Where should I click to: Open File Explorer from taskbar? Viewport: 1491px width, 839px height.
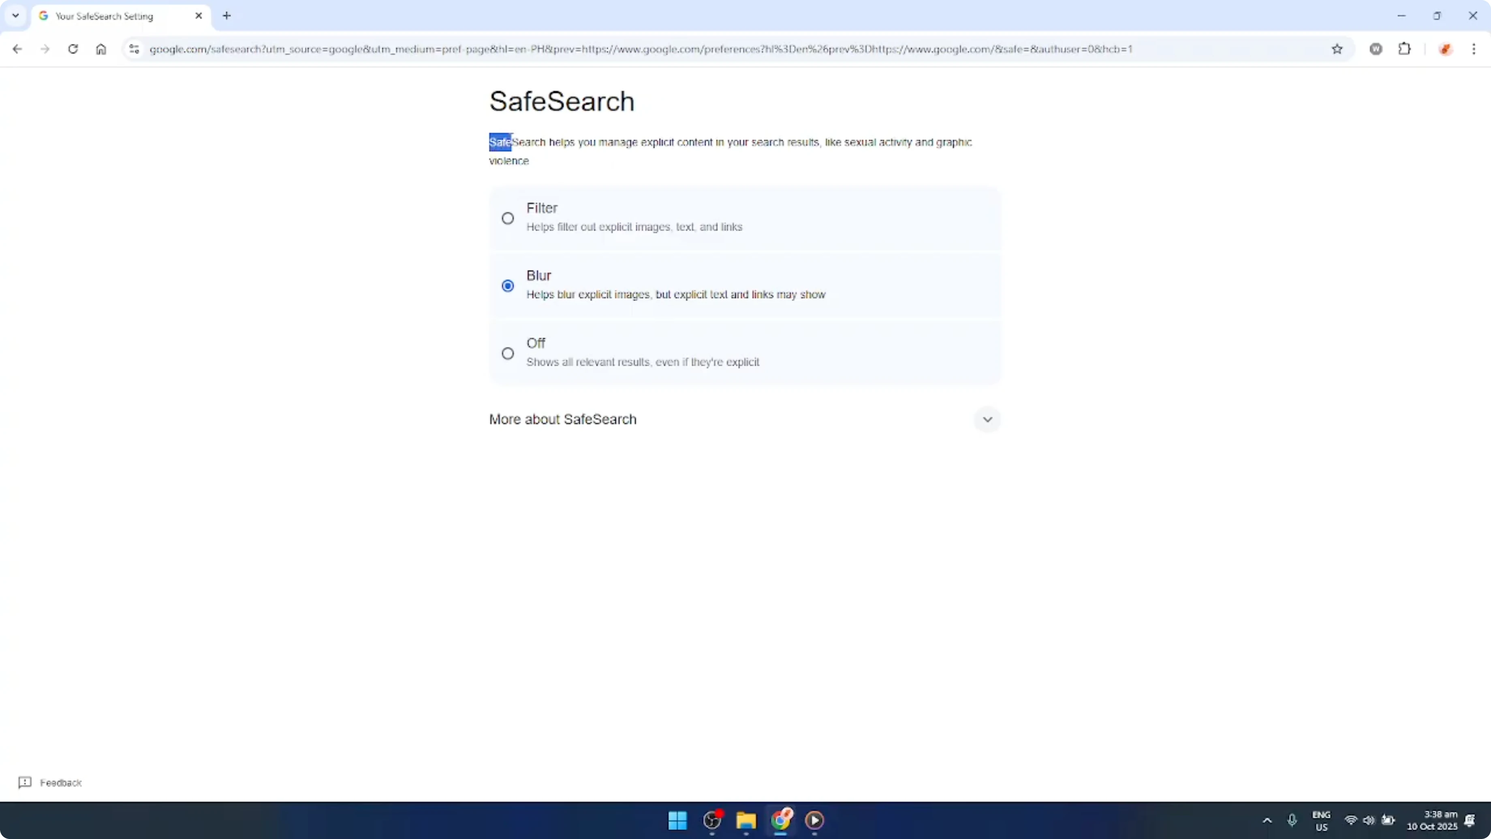tap(746, 820)
